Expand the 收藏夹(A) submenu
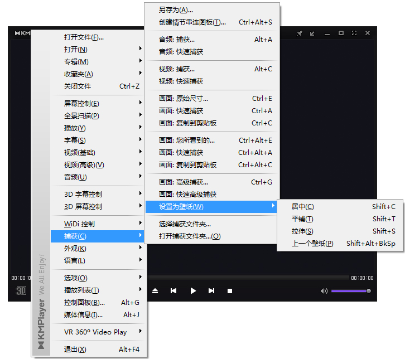 point(97,74)
